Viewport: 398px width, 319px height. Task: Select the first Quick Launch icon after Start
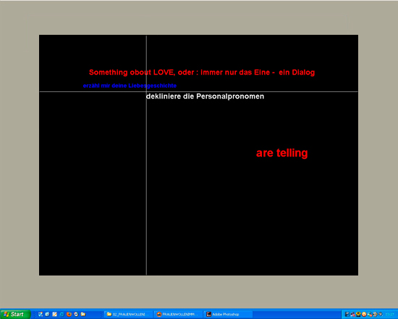click(x=41, y=314)
